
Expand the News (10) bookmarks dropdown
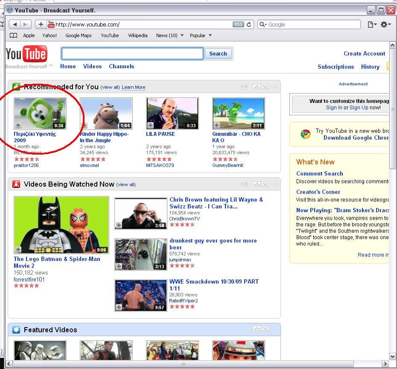coord(182,35)
